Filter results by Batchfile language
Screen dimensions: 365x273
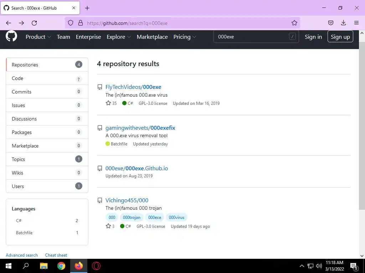[x=47, y=232]
